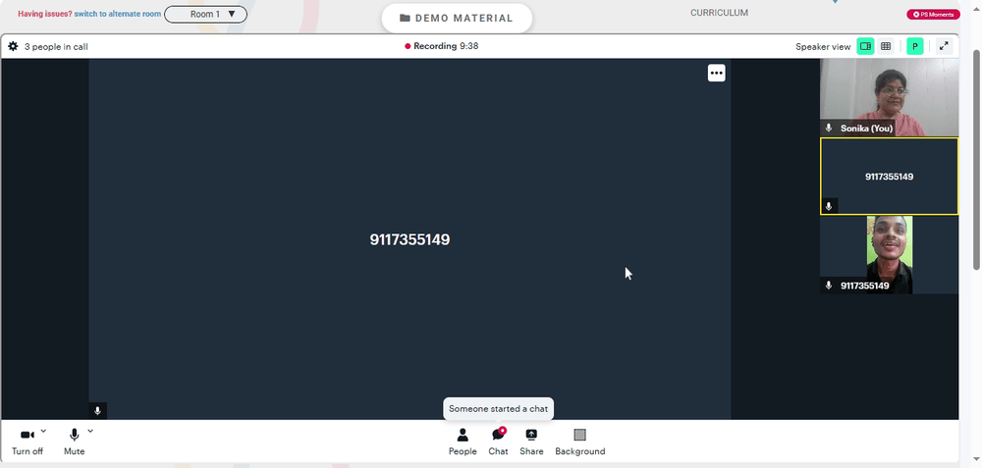Expand microphone options chevron
982x468 pixels.
tap(90, 431)
